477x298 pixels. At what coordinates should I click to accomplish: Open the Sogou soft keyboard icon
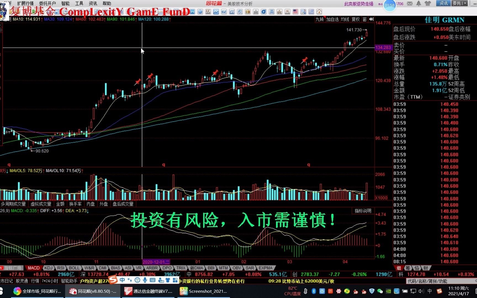click(x=152, y=280)
